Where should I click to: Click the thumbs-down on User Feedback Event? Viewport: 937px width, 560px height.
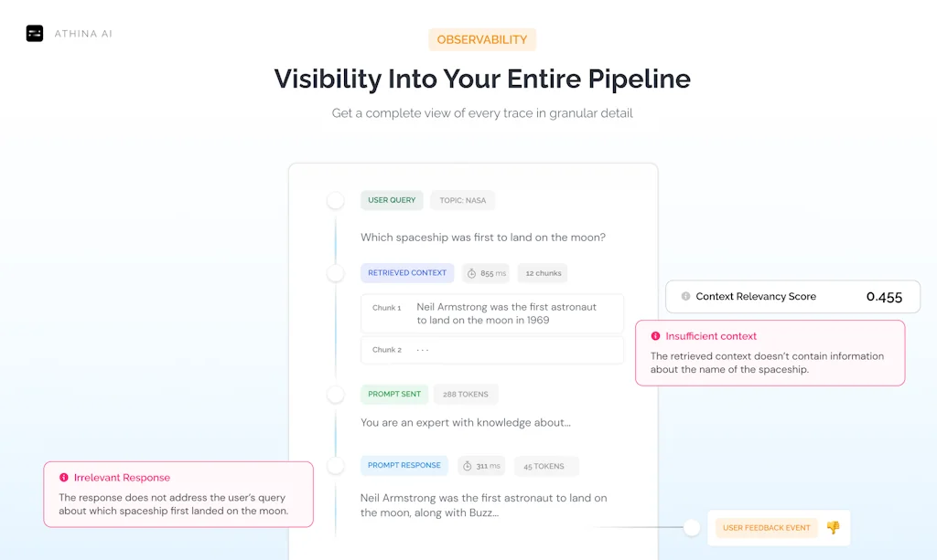[x=834, y=528]
